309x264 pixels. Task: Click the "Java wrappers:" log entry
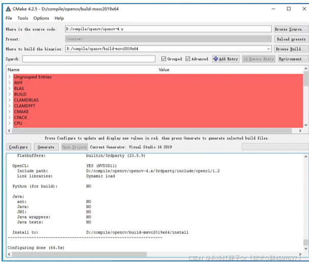(34, 217)
